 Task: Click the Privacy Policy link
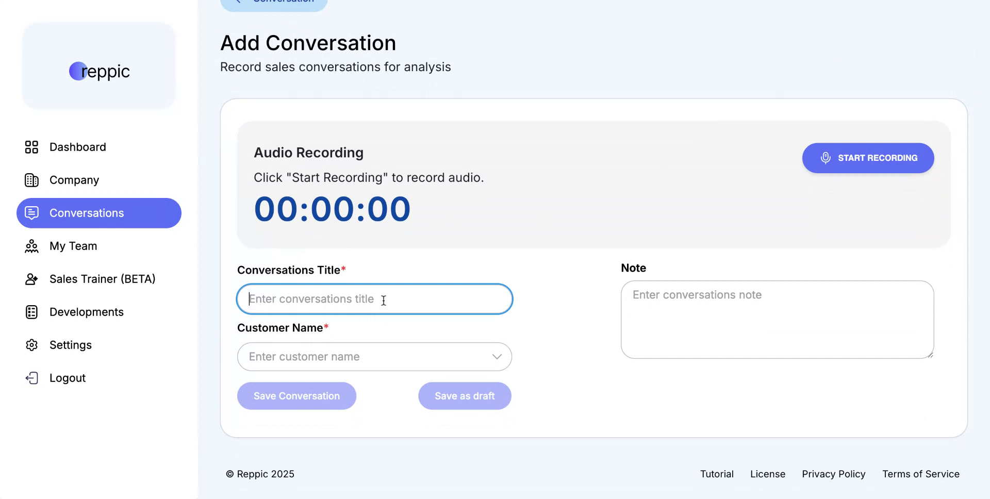833,474
